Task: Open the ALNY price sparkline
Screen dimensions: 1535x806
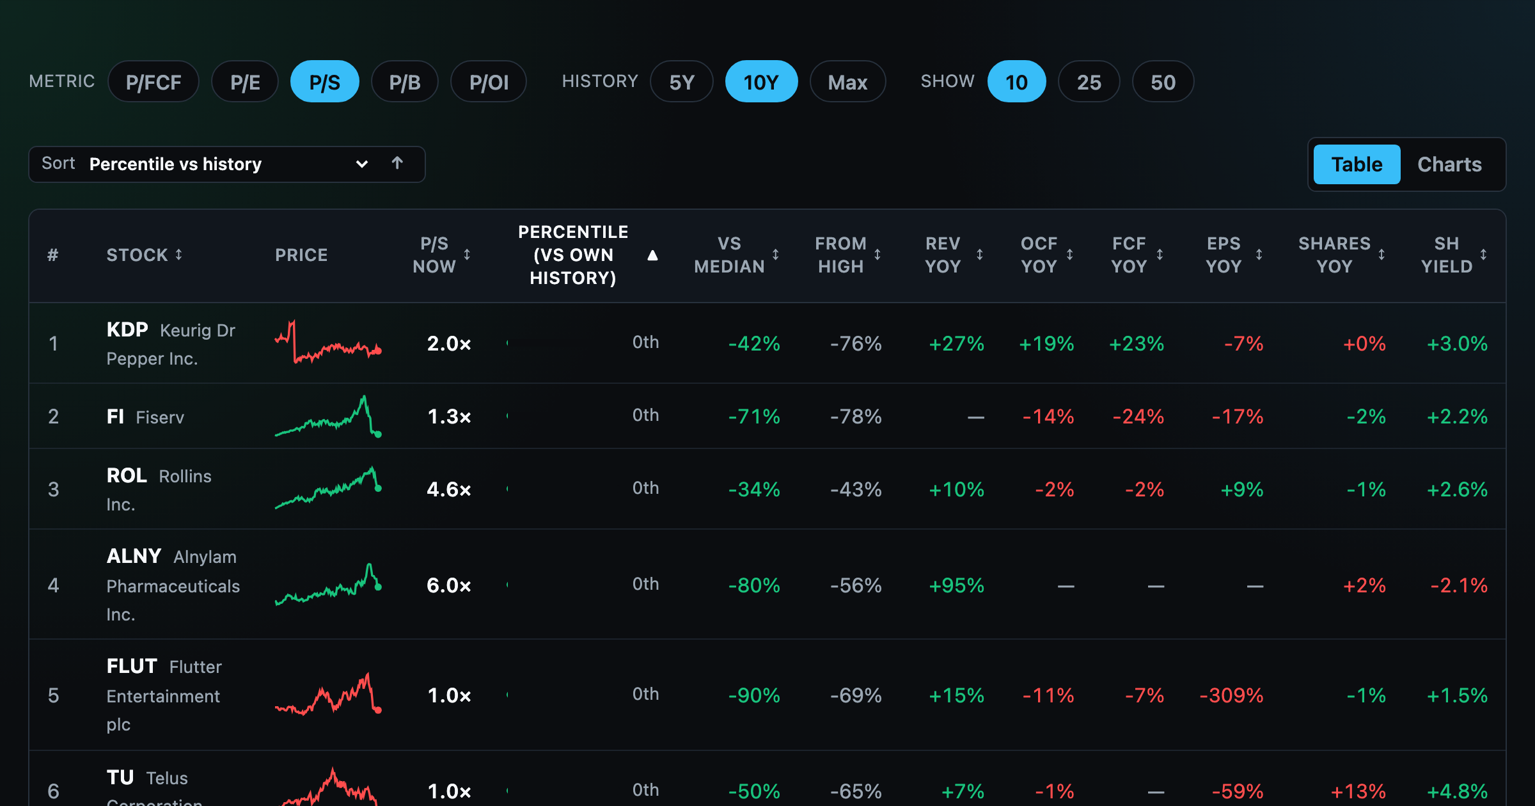Action: [329, 584]
